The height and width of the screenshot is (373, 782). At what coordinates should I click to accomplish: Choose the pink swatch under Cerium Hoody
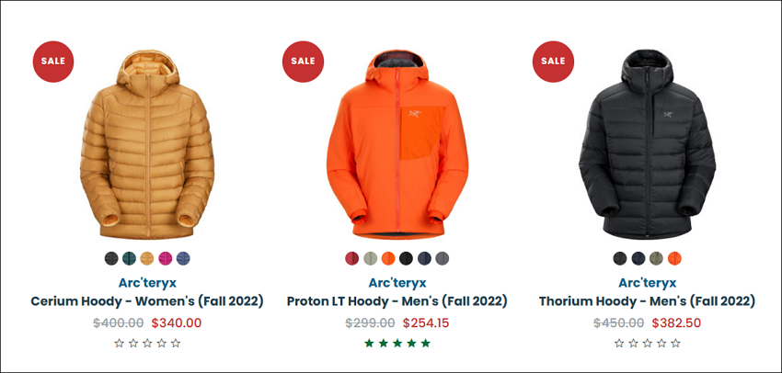165,258
